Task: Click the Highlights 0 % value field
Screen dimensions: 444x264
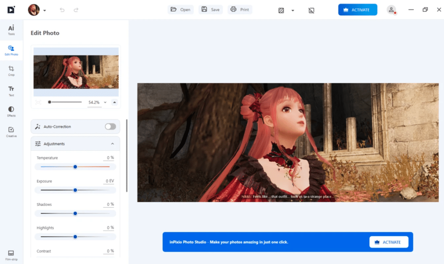Action: [109, 228]
